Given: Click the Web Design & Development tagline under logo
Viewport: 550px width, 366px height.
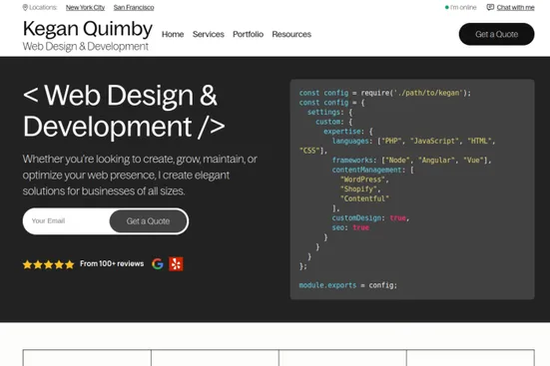Looking at the screenshot, I should pyautogui.click(x=86, y=46).
